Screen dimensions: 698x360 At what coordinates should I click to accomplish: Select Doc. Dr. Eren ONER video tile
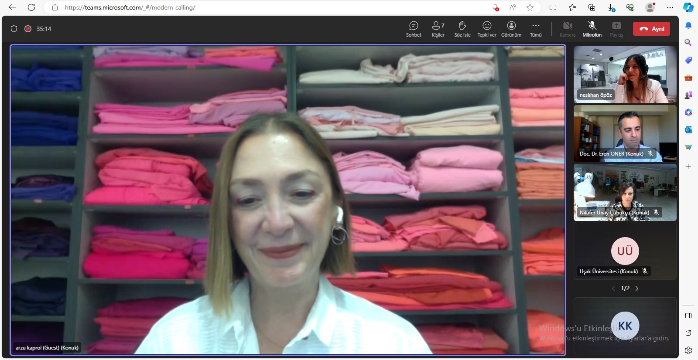pos(625,133)
